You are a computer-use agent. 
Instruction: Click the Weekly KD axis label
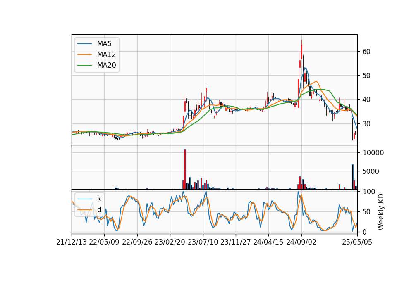coord(380,212)
